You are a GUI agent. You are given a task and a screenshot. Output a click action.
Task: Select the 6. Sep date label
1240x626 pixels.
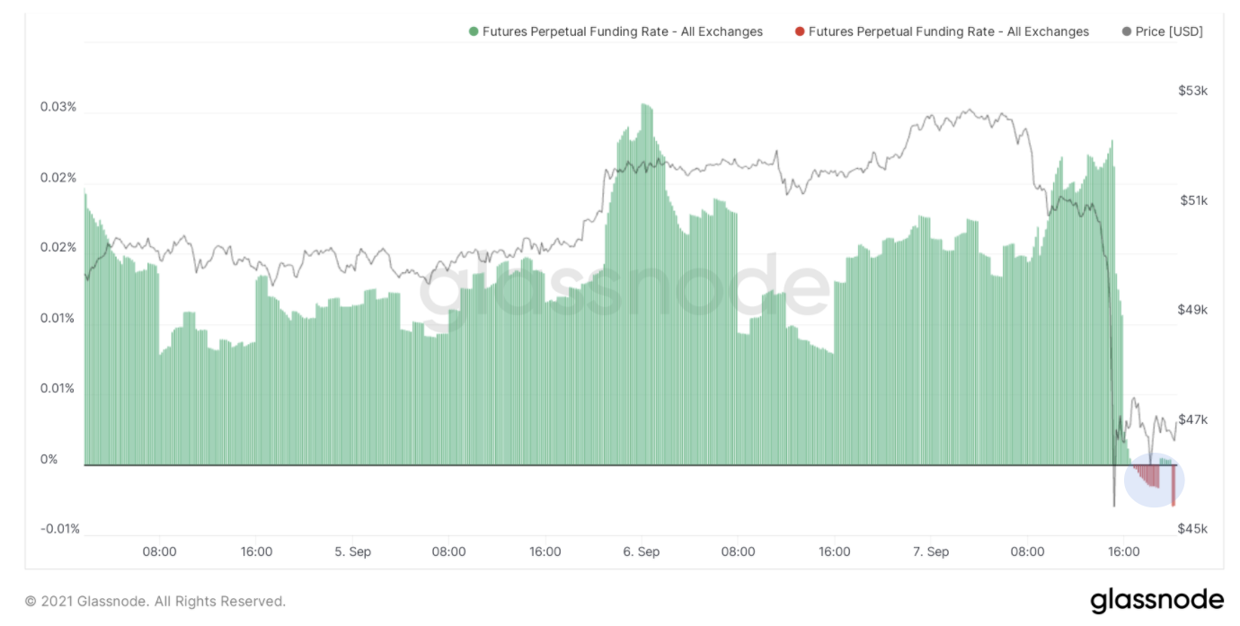point(641,551)
